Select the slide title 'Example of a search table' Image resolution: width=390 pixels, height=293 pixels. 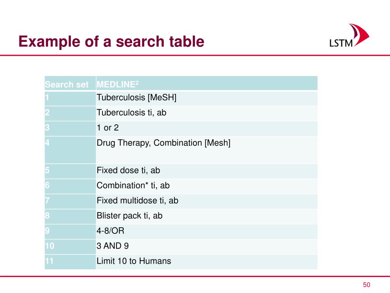click(111, 41)
